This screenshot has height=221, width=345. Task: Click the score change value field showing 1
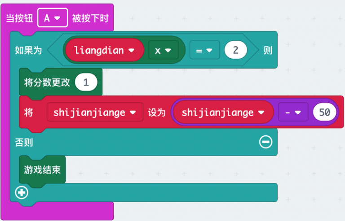[x=86, y=83]
